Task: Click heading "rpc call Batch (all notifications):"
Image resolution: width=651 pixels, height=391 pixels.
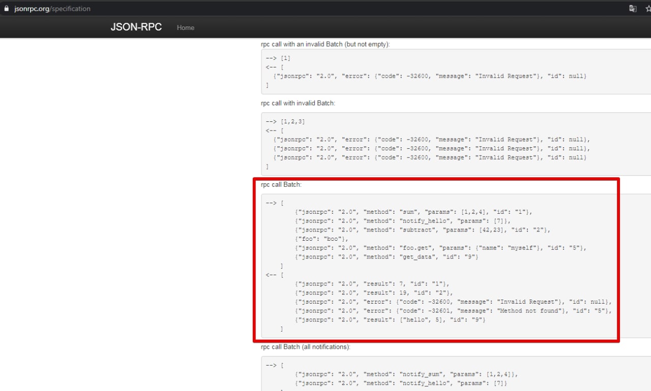Action: click(306, 347)
